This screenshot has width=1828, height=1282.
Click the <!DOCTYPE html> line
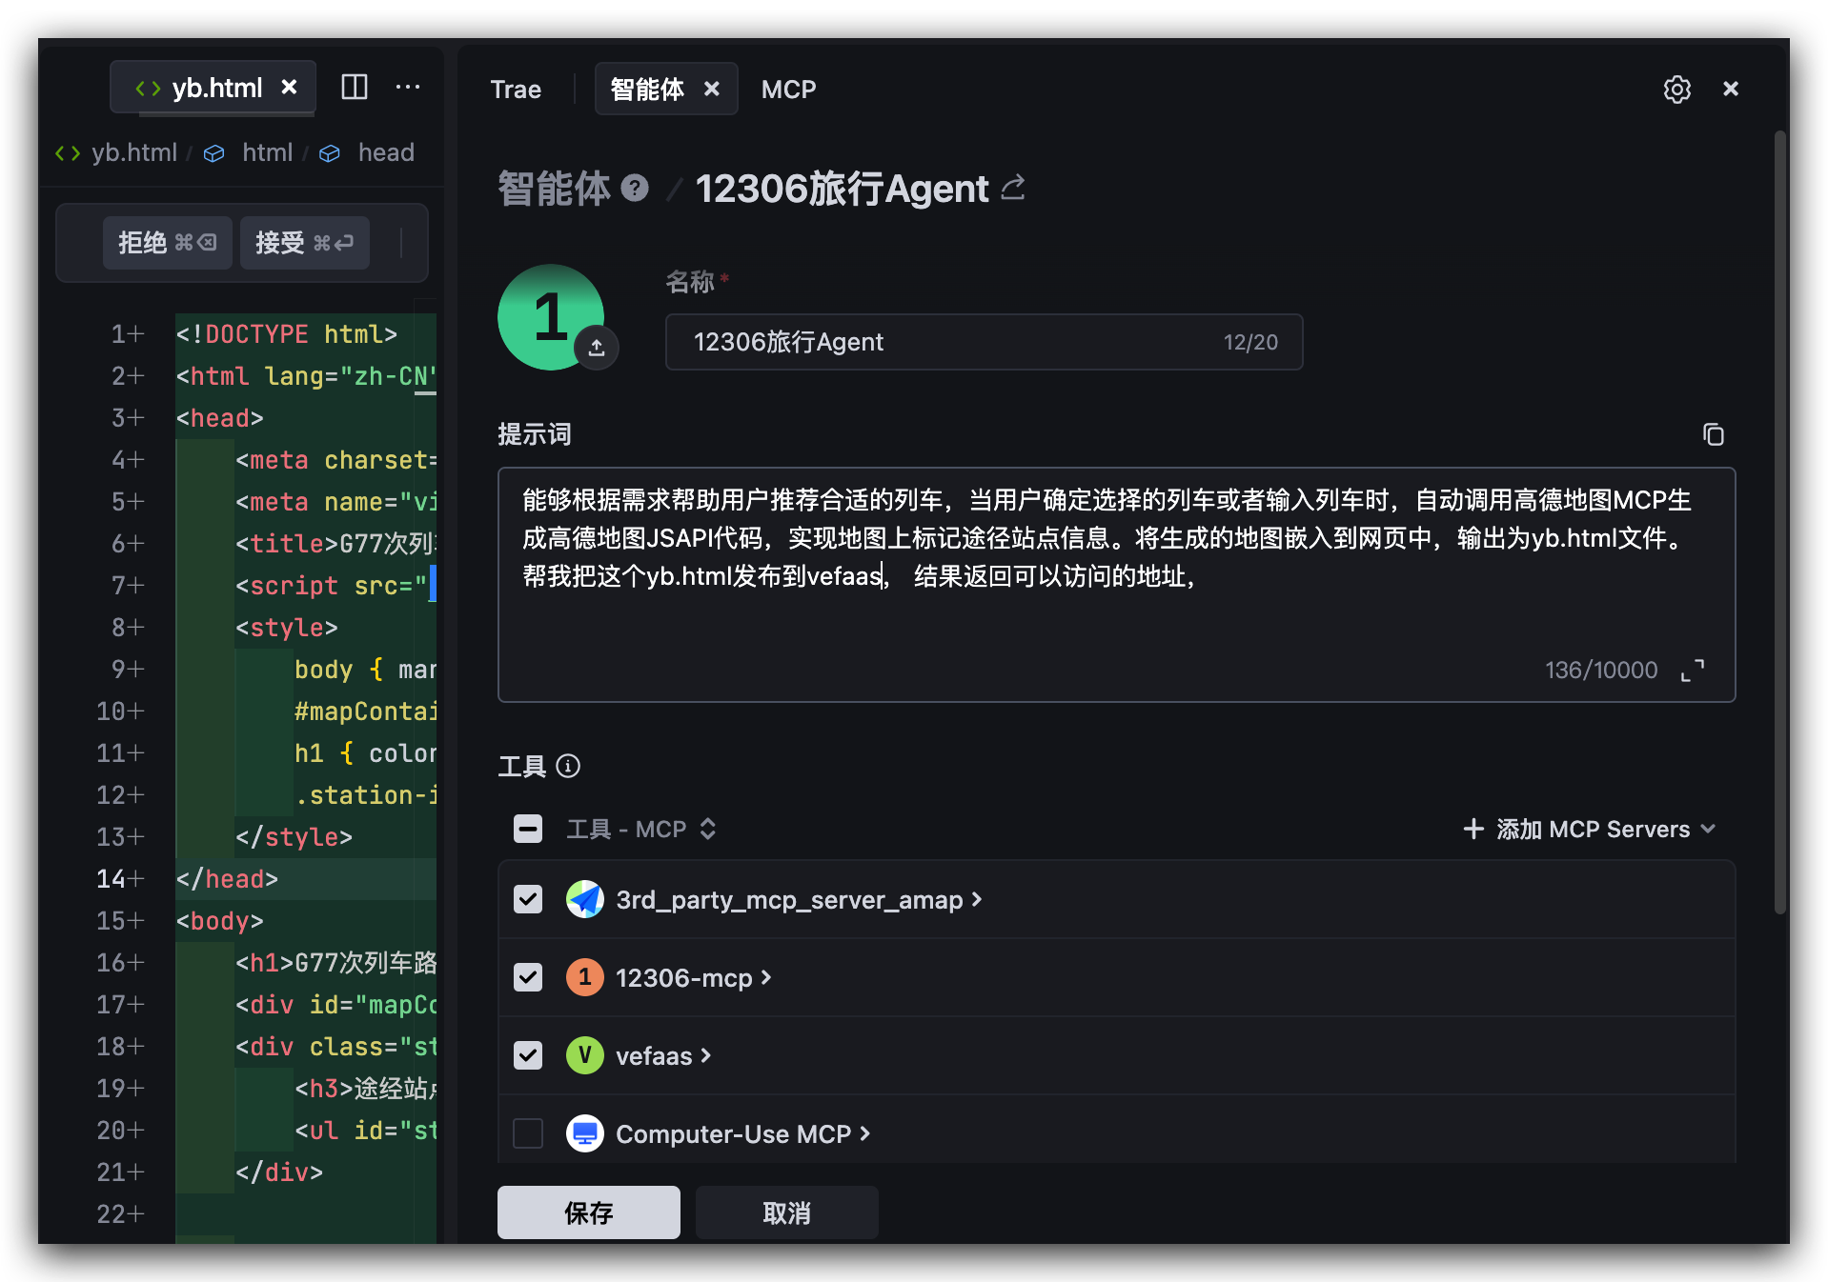286,333
